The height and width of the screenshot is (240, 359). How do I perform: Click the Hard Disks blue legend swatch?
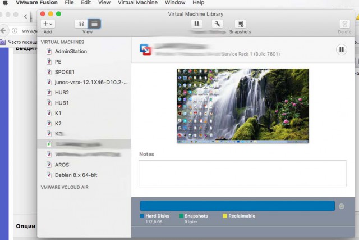pos(142,216)
